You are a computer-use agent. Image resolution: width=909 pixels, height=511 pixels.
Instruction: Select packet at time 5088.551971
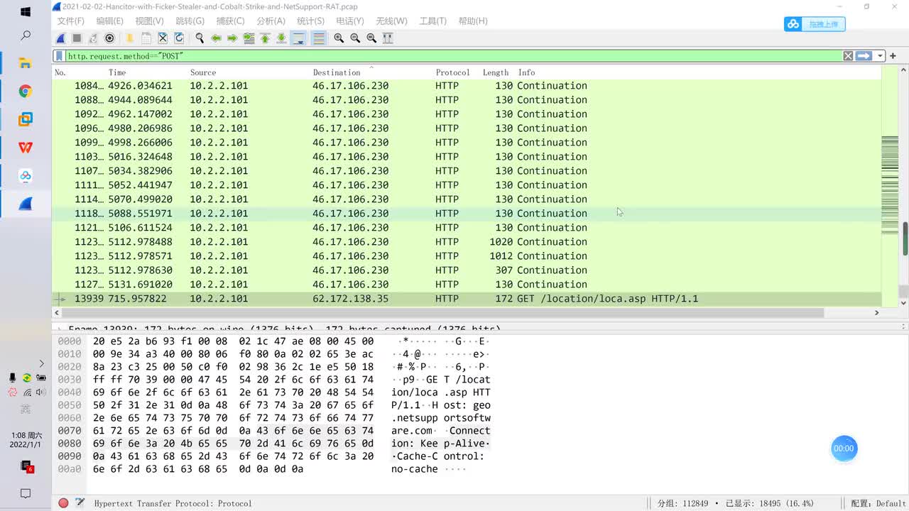(x=467, y=214)
